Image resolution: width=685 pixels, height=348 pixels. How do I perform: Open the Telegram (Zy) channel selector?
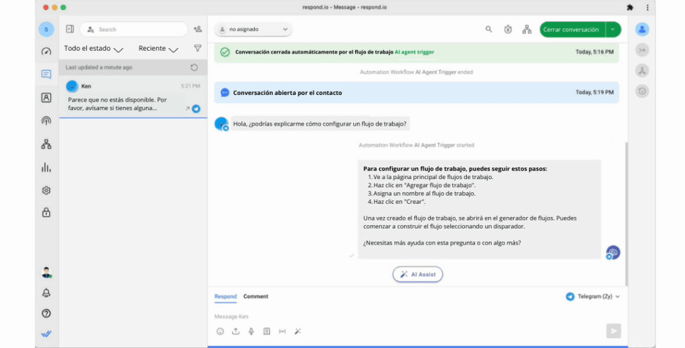[x=593, y=297]
